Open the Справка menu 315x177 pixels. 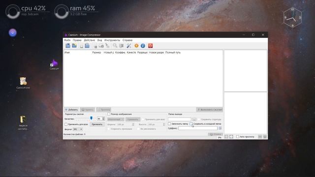click(127, 40)
